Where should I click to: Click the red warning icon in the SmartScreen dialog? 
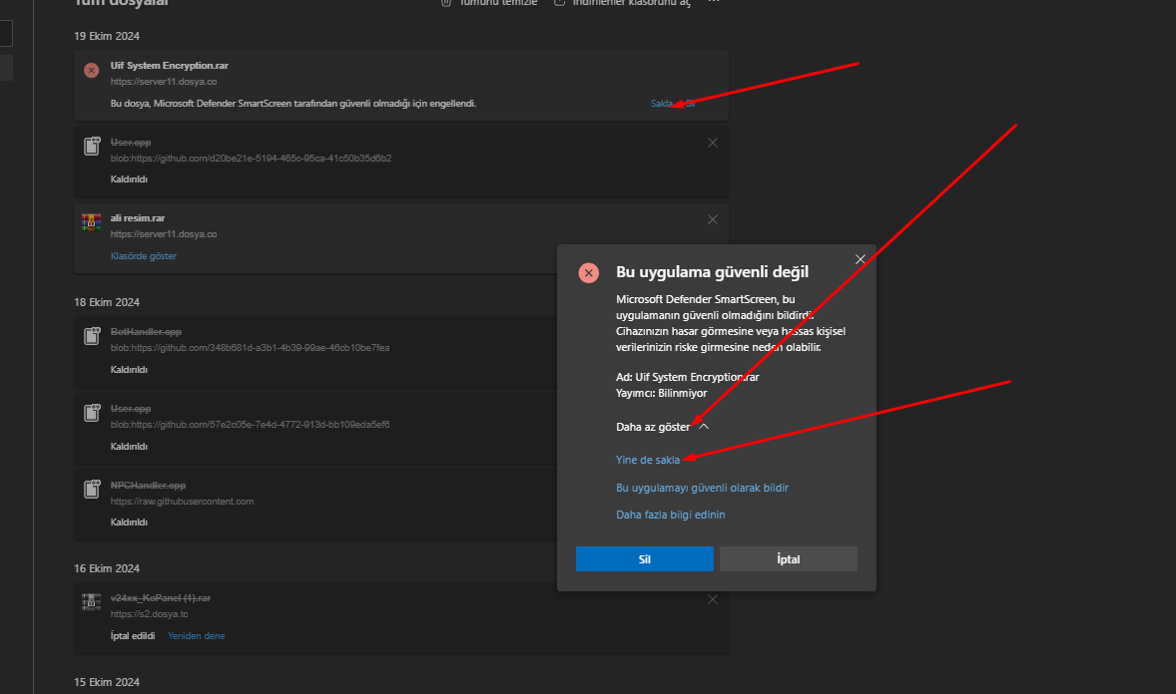click(589, 273)
